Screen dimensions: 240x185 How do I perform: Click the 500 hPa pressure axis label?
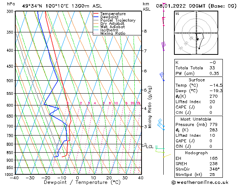pos(10,80)
